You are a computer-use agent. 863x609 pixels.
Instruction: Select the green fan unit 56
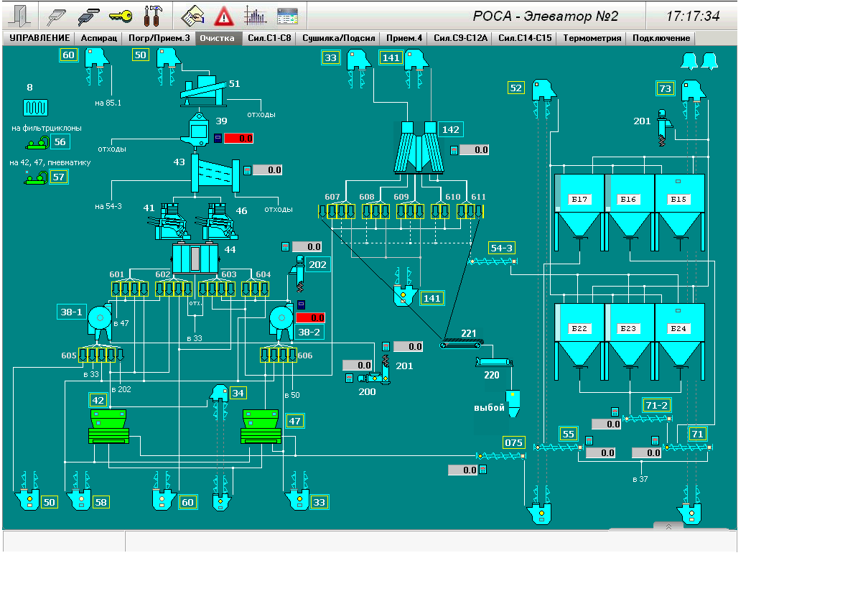coord(35,143)
